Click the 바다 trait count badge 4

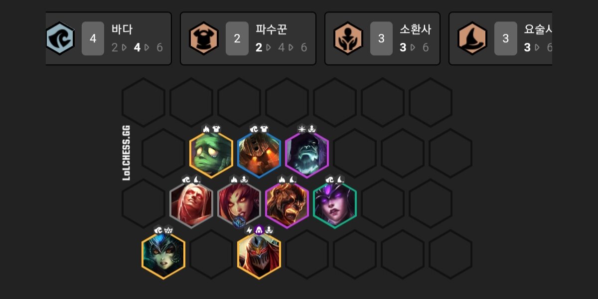93,38
